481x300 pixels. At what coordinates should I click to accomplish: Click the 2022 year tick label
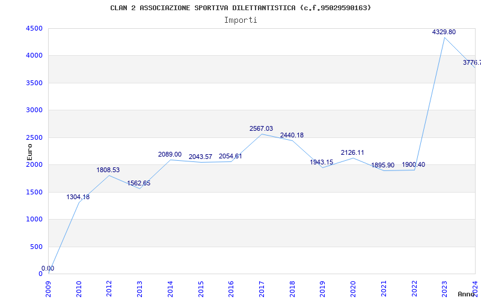tap(414, 289)
